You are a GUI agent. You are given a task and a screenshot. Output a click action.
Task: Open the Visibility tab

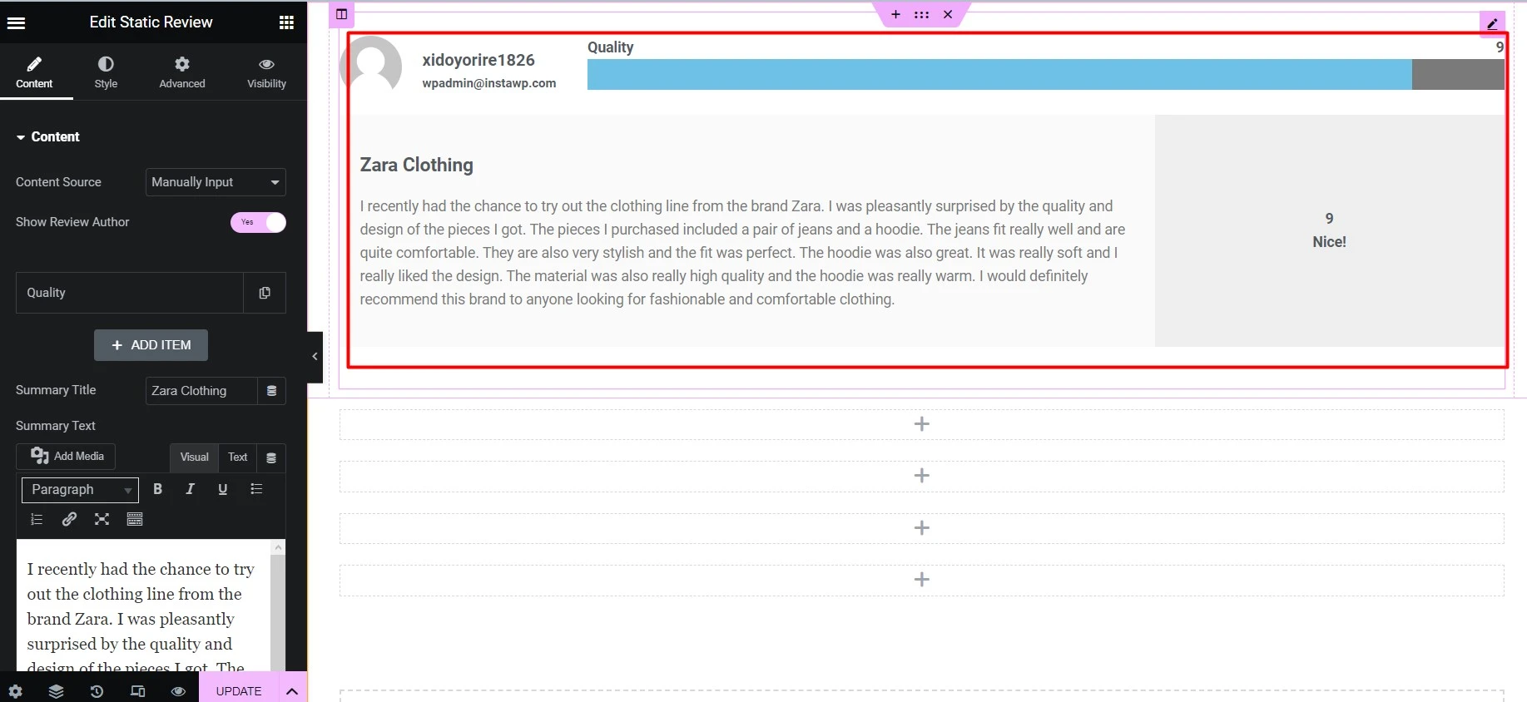click(266, 72)
